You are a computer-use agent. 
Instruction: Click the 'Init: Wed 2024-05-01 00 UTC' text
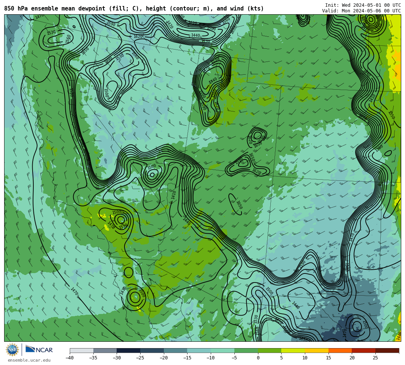tap(363, 5)
